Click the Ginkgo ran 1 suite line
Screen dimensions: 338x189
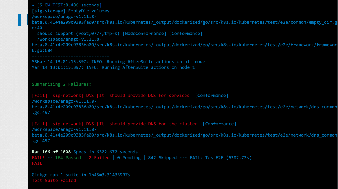[x=81, y=175]
